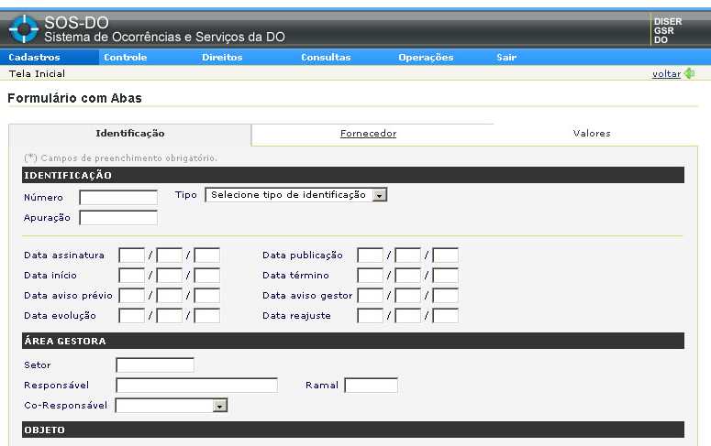The height and width of the screenshot is (446, 711).
Task: Click the Responsável input field
Action: tap(196, 386)
